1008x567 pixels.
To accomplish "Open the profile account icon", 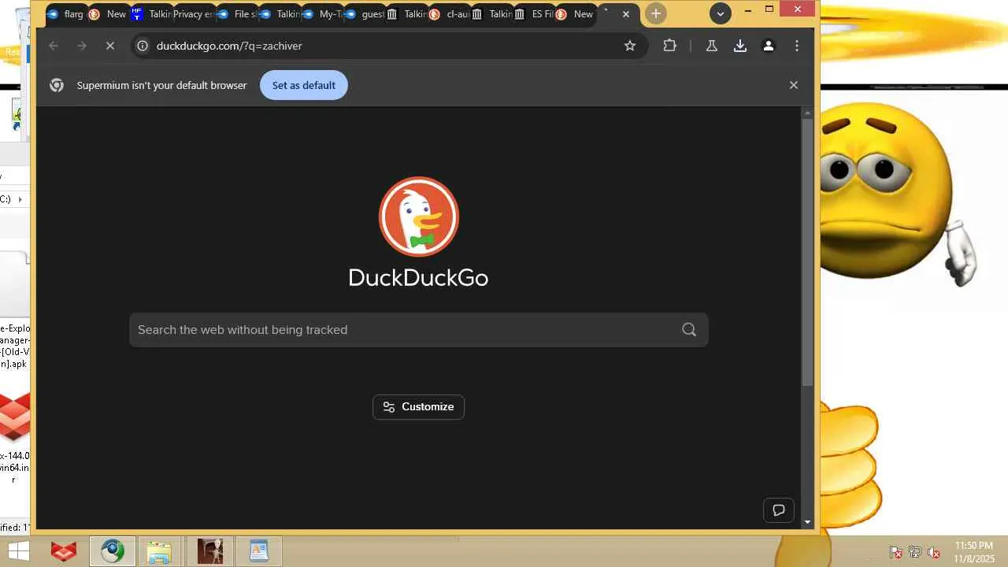I will click(769, 46).
